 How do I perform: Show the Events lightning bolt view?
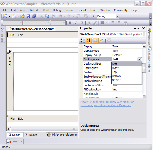pos(102,40)
